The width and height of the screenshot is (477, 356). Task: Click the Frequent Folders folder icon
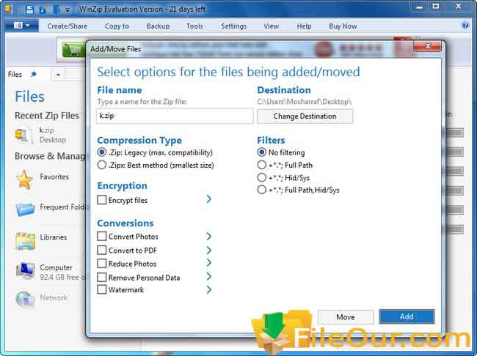(25, 209)
